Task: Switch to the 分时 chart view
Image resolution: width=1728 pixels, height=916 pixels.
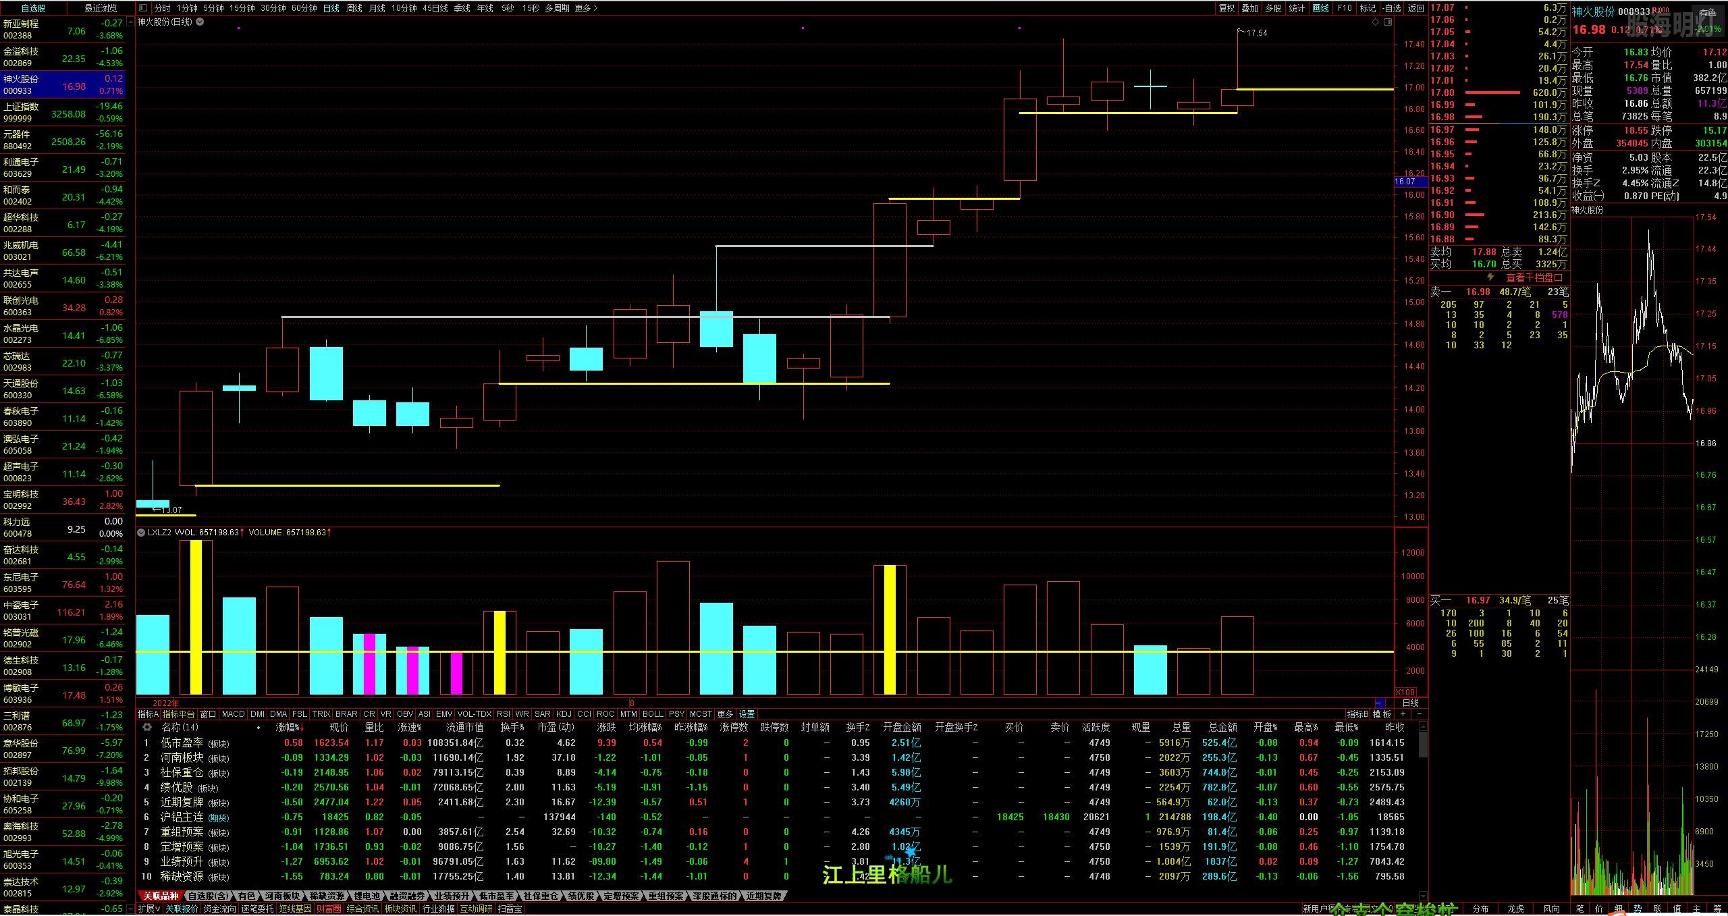Action: pos(162,8)
